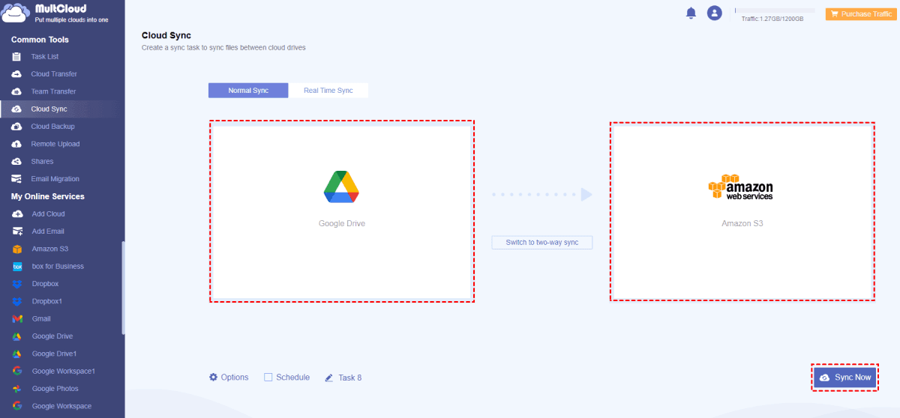This screenshot has width=900, height=418.
Task: Click the Dropbox1 sidebar icon
Action: (17, 301)
